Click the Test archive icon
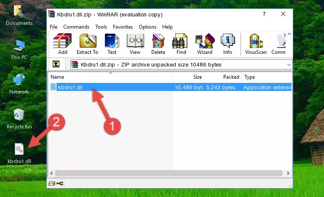Screen dimensions: 324x197 point(112,44)
